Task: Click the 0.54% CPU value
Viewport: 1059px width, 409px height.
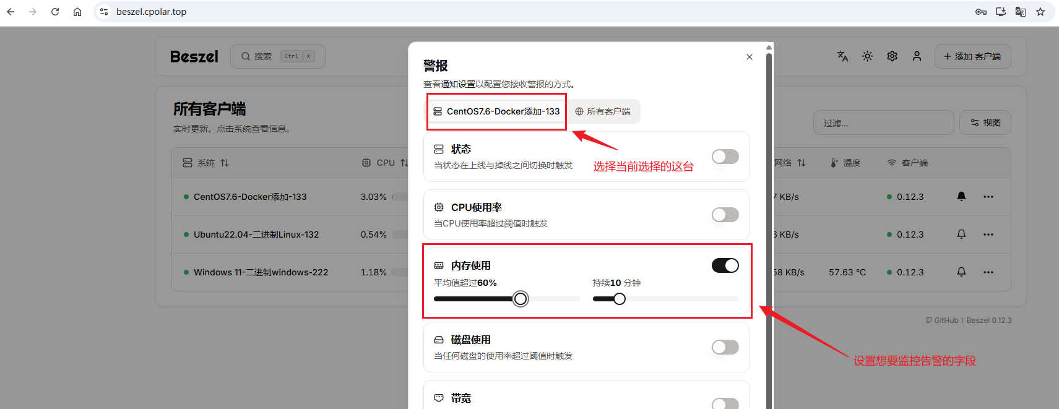Action: (x=374, y=235)
